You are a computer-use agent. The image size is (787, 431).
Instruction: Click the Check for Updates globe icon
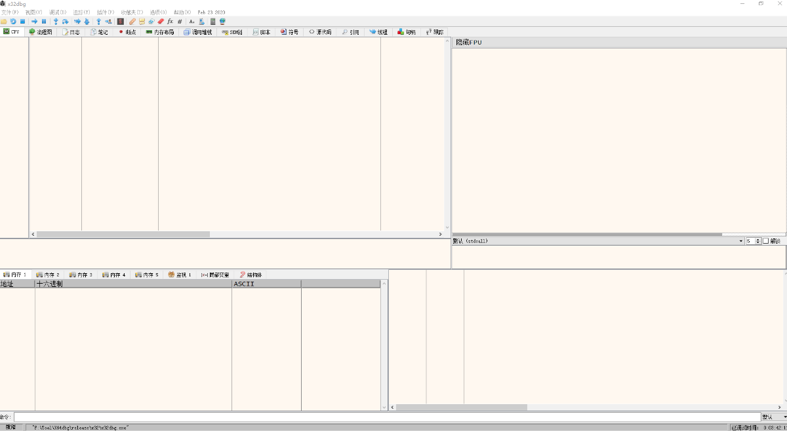click(x=222, y=22)
